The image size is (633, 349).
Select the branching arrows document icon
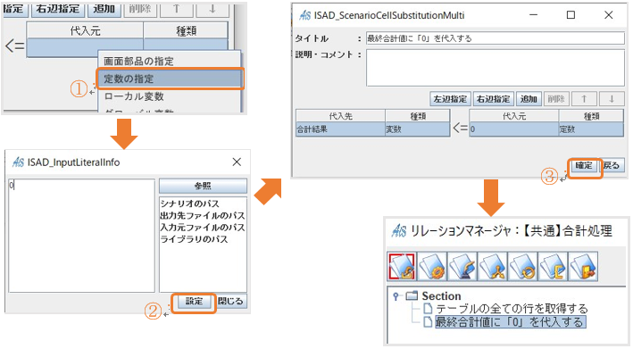[x=493, y=267]
